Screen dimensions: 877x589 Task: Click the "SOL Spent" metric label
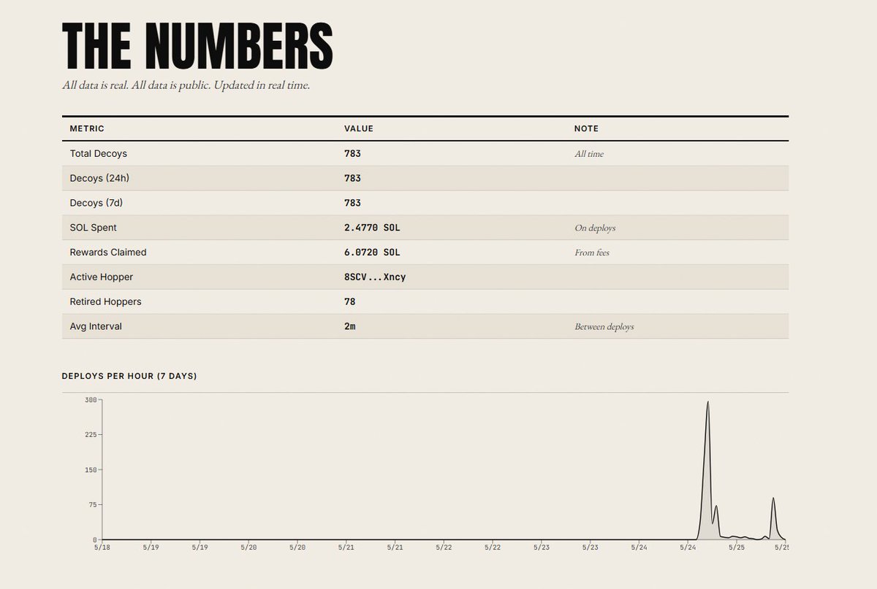(x=93, y=228)
